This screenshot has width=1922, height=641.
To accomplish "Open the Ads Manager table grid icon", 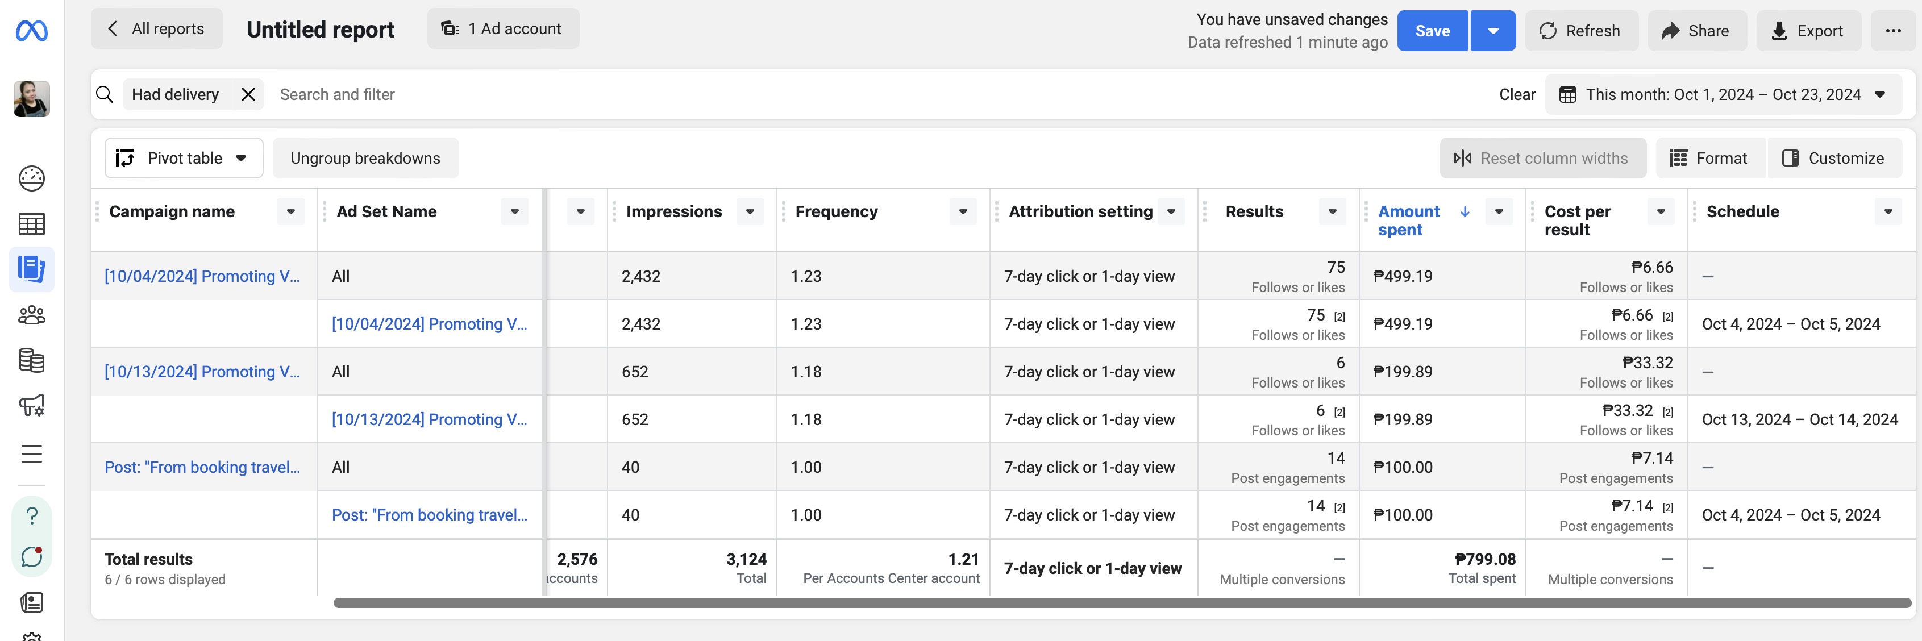I will [x=31, y=224].
